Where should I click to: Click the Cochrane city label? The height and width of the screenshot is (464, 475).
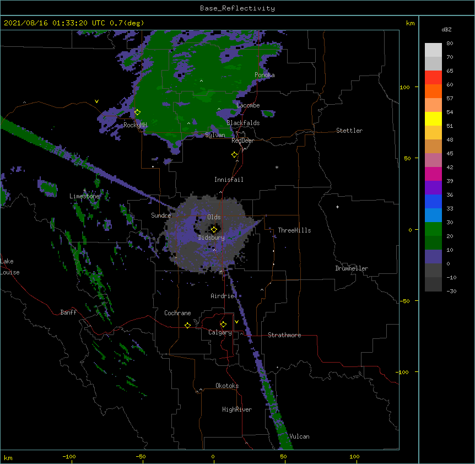click(177, 313)
